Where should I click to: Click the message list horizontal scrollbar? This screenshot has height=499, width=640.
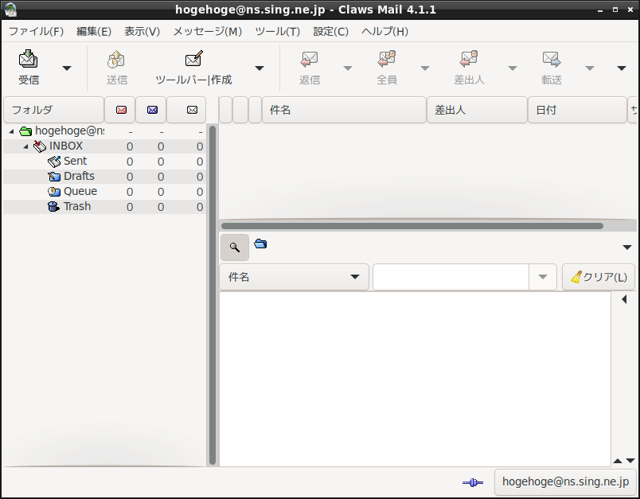(x=412, y=226)
